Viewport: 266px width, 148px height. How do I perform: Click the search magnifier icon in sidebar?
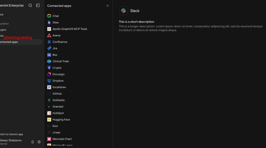30,5
